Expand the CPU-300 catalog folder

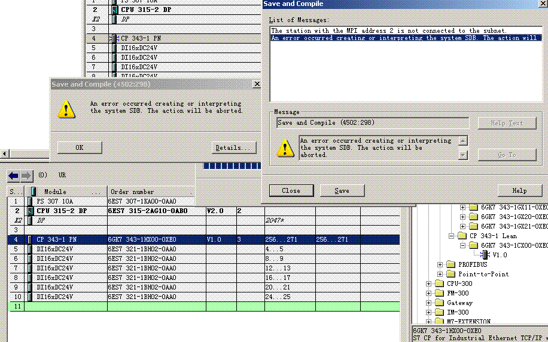(x=428, y=284)
